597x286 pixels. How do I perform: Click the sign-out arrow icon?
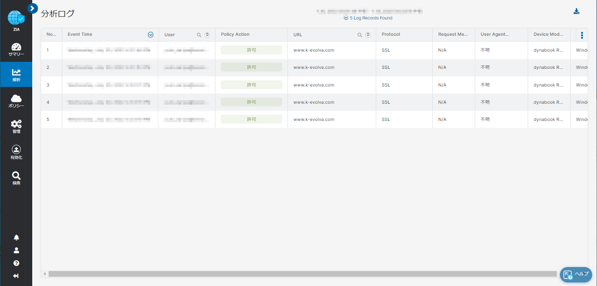click(x=16, y=276)
